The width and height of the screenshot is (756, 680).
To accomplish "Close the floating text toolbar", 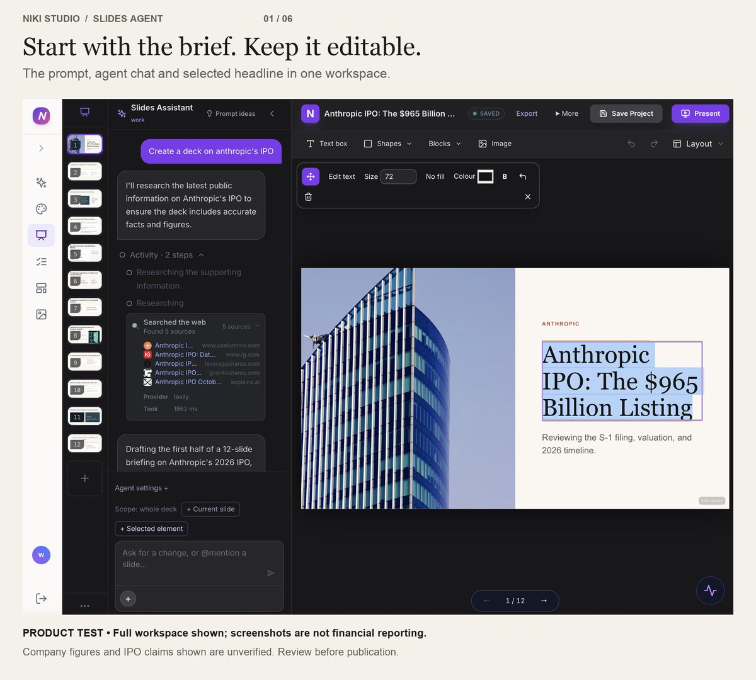I will click(528, 196).
